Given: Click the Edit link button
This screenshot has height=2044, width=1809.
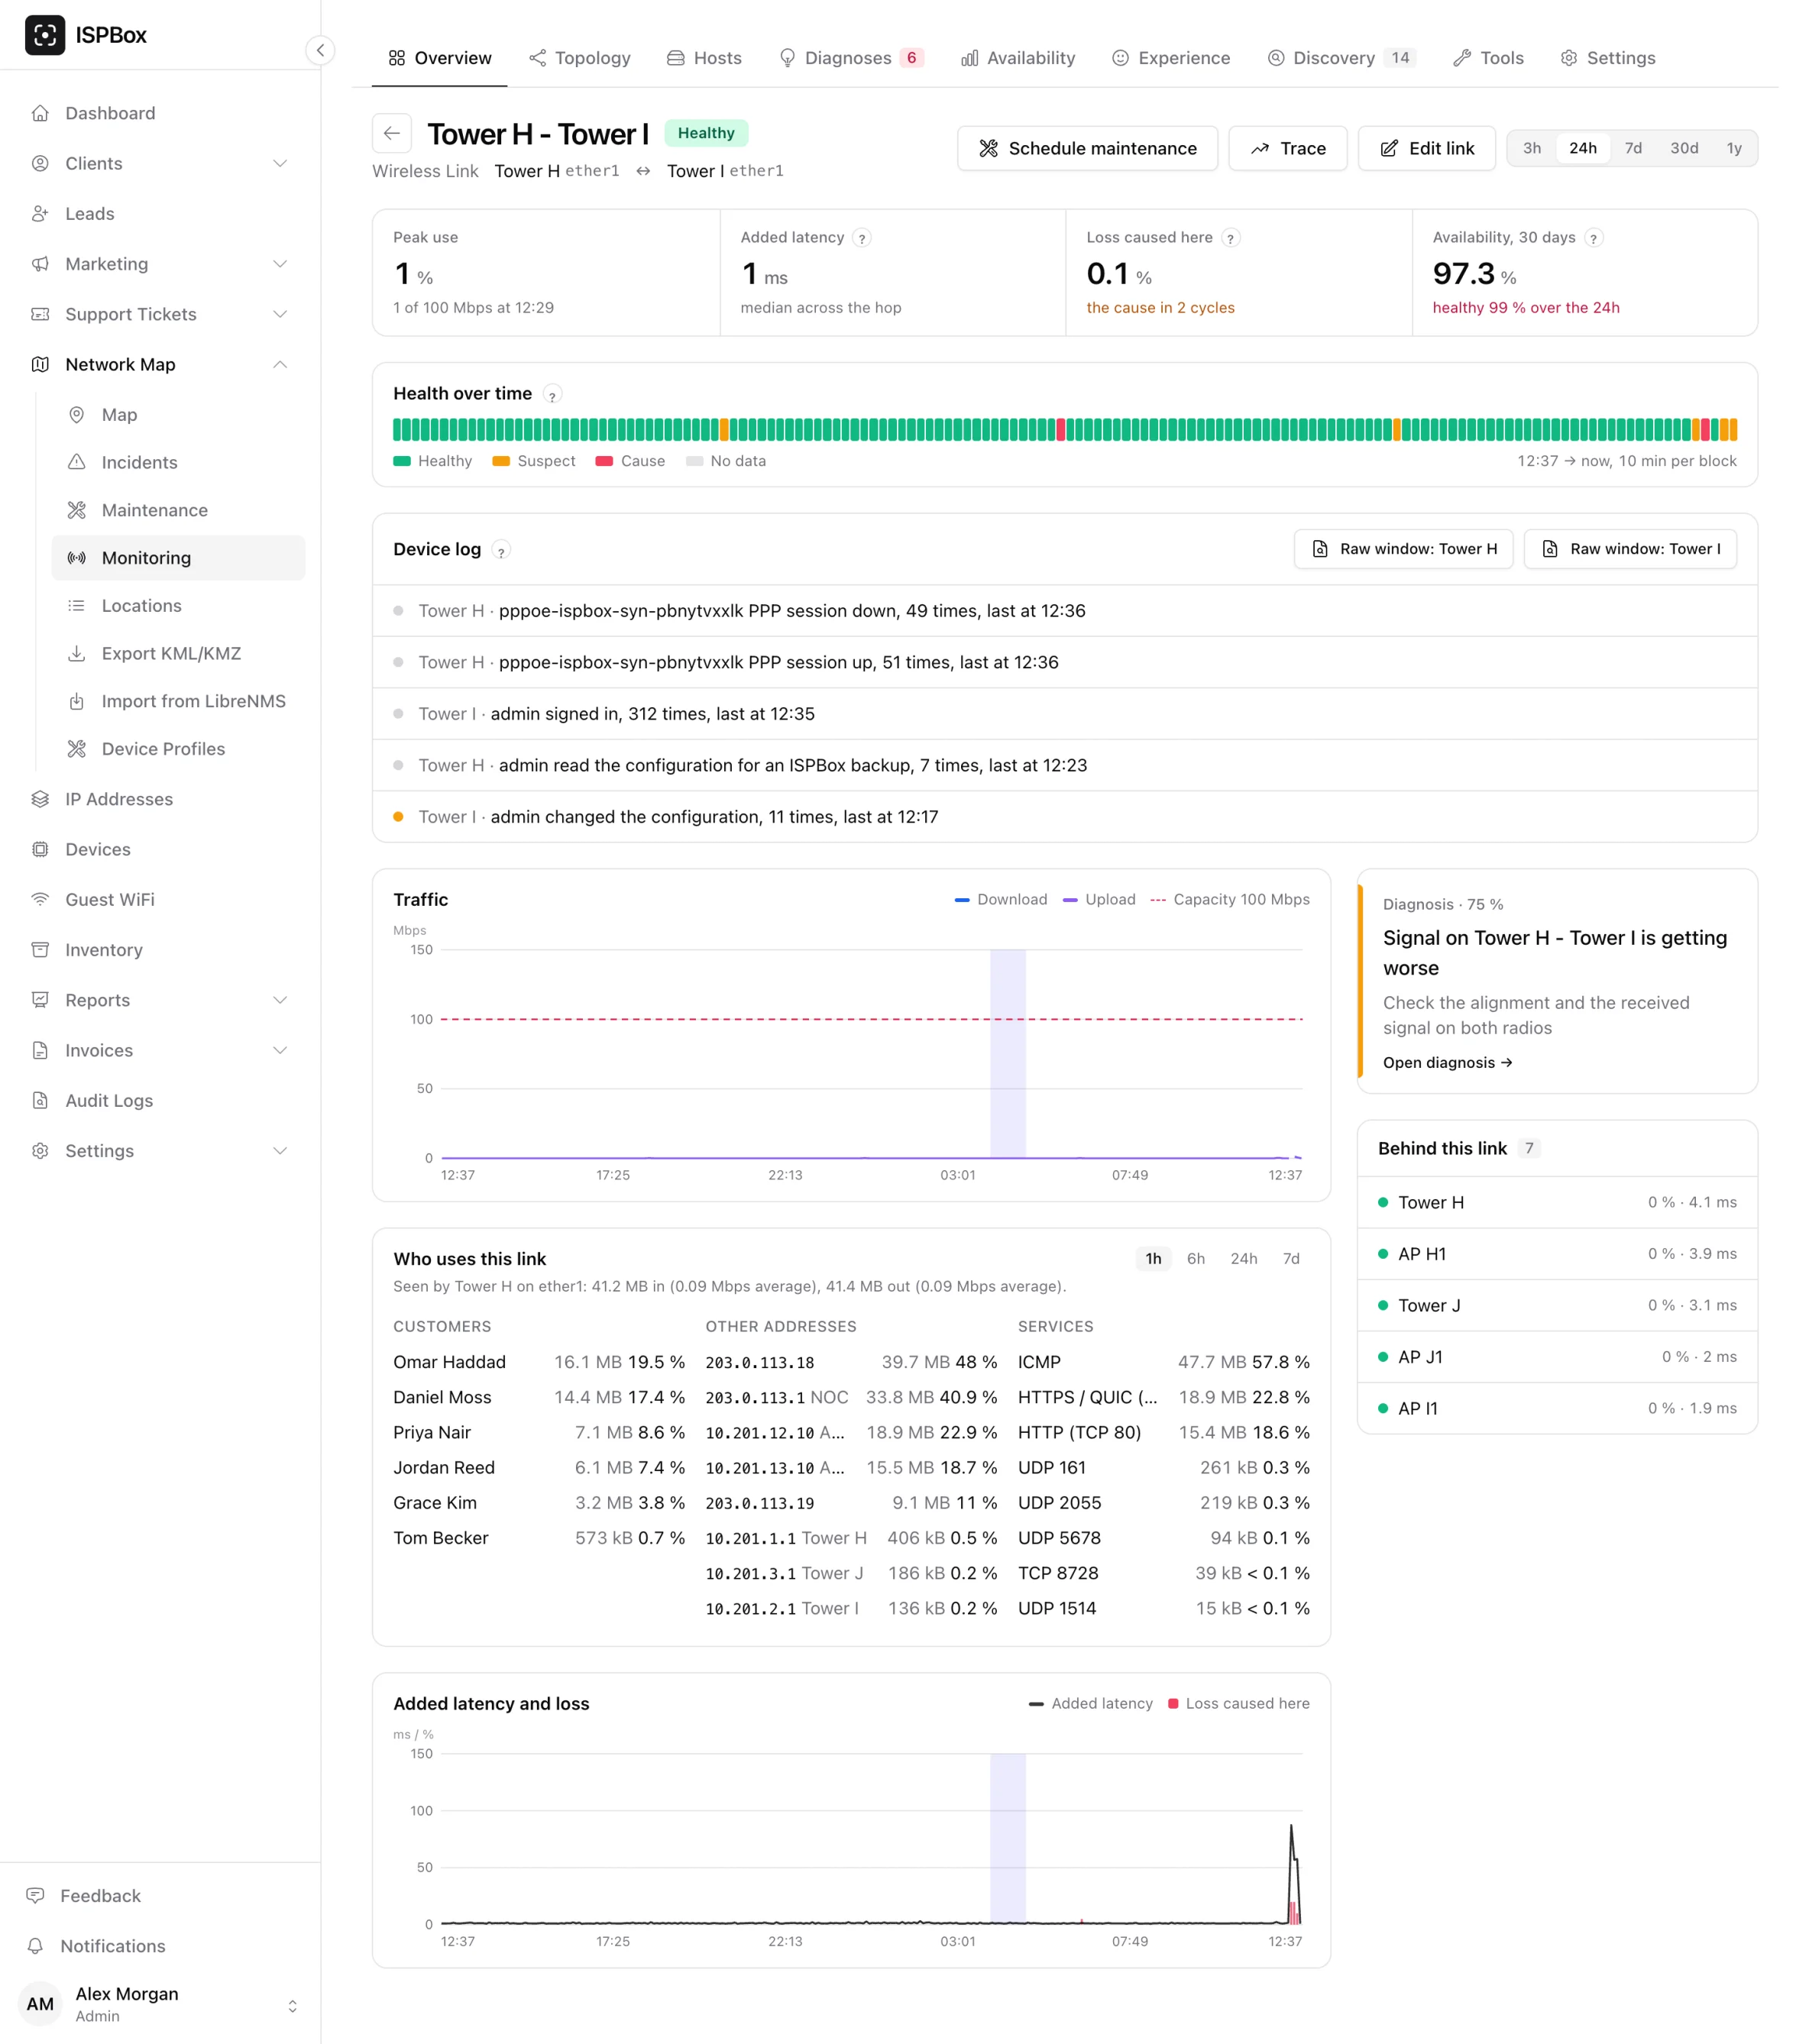Looking at the screenshot, I should click(x=1427, y=148).
